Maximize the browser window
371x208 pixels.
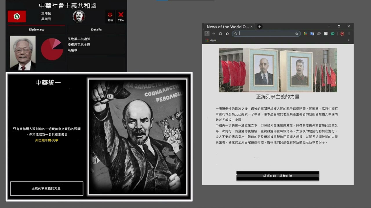(x=339, y=26)
